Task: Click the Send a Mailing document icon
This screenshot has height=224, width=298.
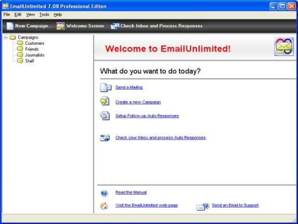Action: (105, 87)
